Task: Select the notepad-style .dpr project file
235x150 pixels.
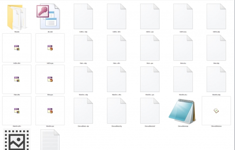Action: (x=182, y=111)
